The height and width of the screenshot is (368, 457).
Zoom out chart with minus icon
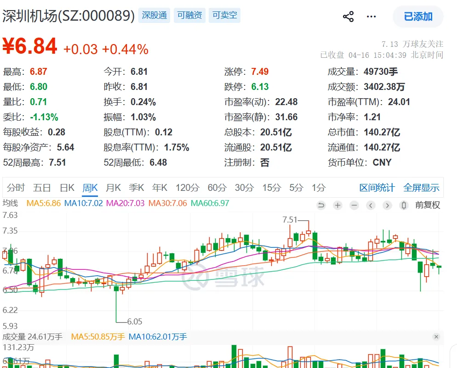tap(354, 206)
